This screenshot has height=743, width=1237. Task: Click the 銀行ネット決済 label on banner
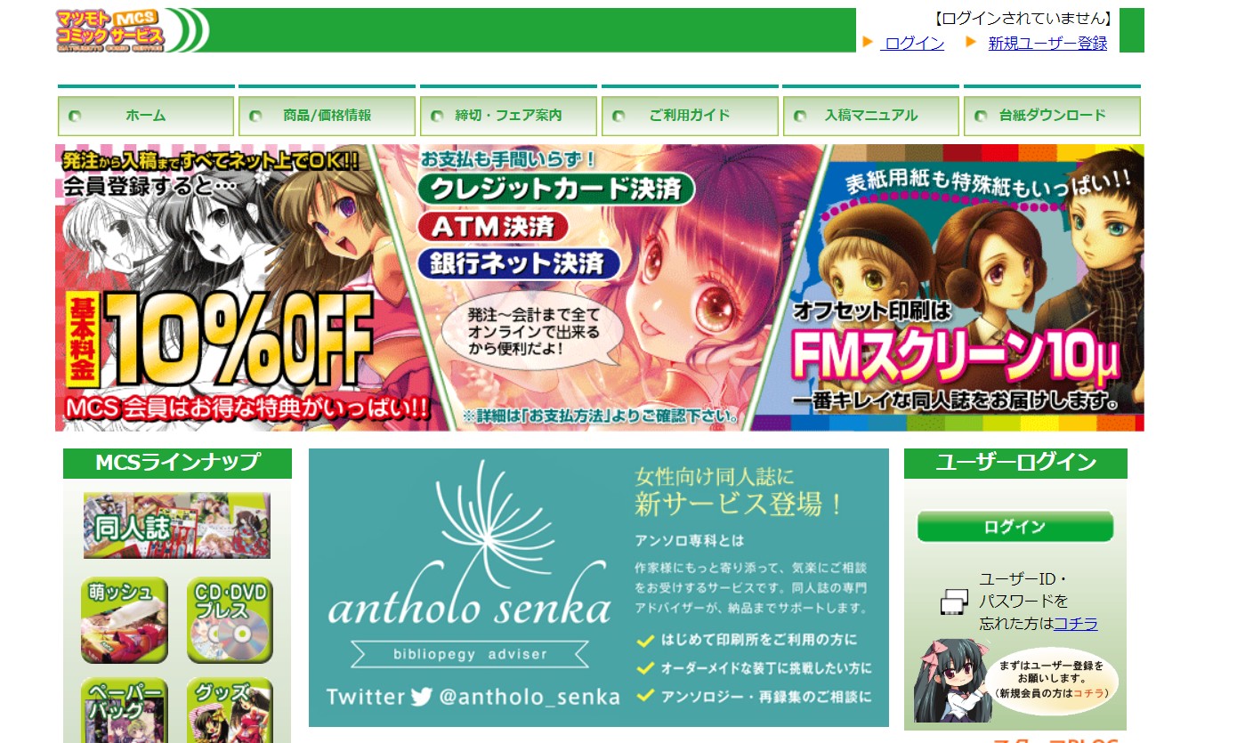click(x=517, y=263)
